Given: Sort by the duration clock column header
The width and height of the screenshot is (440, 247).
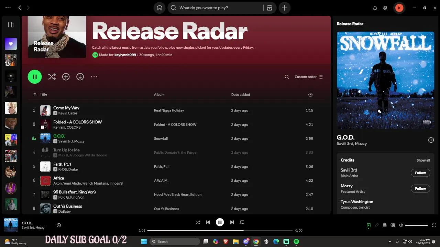Looking at the screenshot, I should 310,95.
